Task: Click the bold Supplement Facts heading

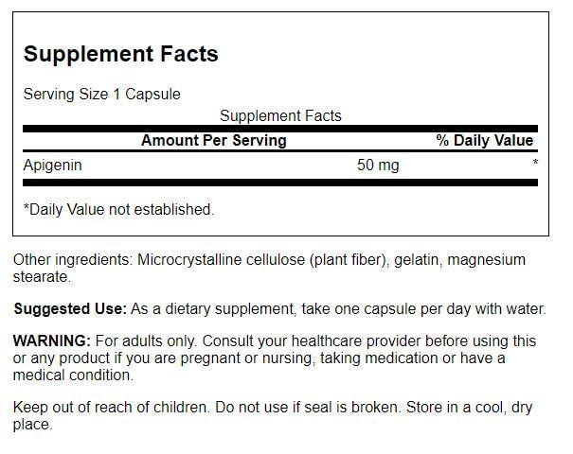Action: tap(120, 54)
